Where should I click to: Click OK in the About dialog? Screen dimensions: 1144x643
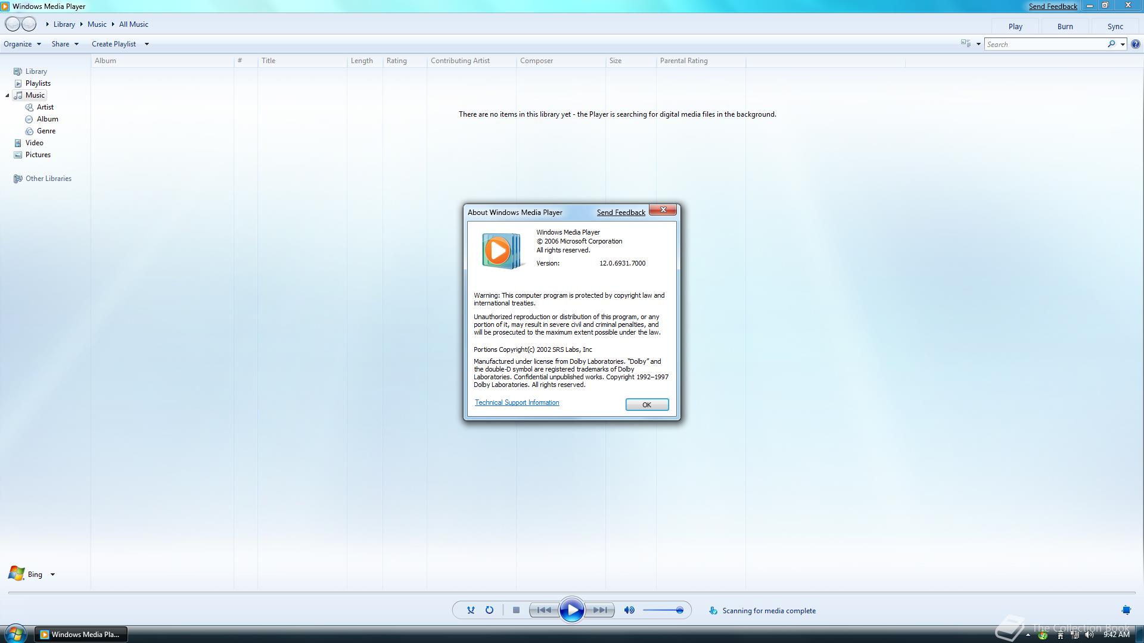(647, 405)
